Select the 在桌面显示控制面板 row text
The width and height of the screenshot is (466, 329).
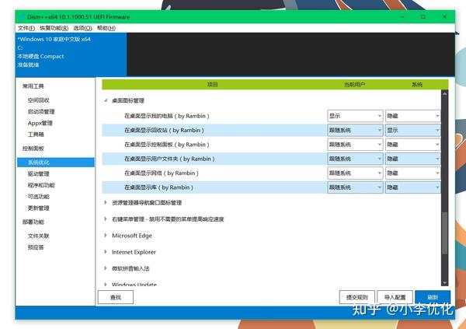pos(167,145)
